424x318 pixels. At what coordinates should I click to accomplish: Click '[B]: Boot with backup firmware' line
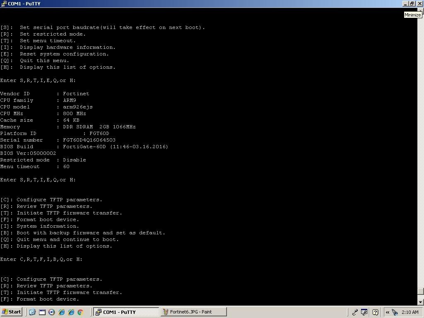[x=82, y=233]
